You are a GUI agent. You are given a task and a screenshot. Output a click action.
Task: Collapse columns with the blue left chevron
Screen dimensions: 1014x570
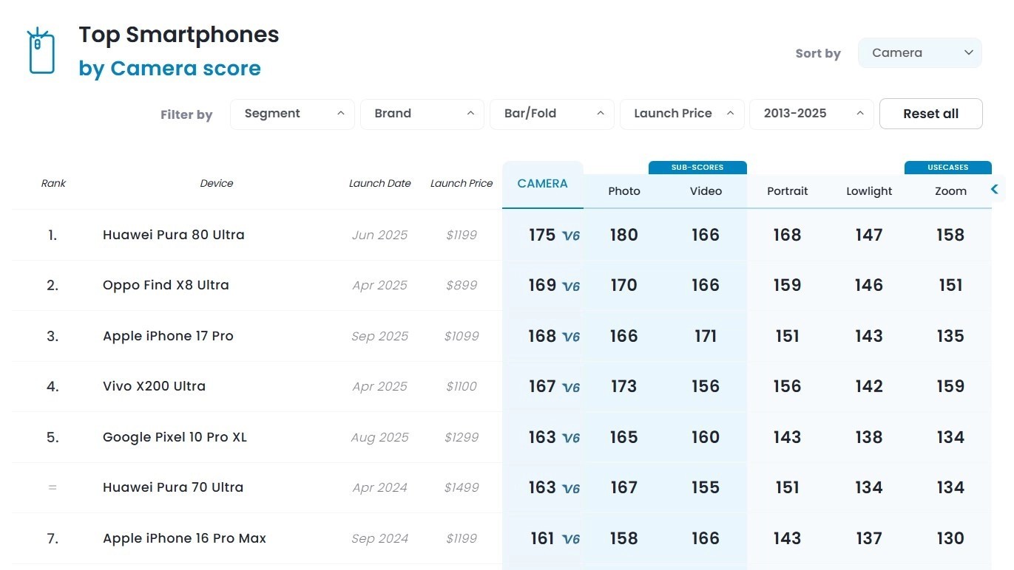tap(995, 190)
